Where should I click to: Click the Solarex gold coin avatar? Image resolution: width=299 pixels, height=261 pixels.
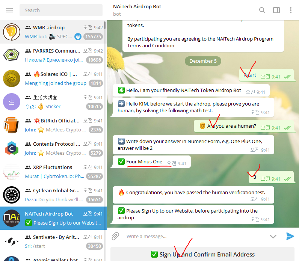(x=12, y=78)
